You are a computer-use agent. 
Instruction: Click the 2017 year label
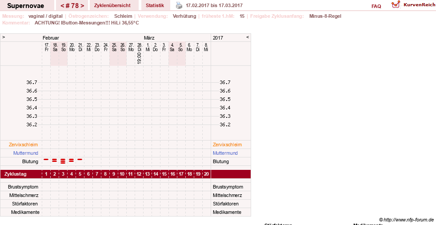[x=218, y=38]
